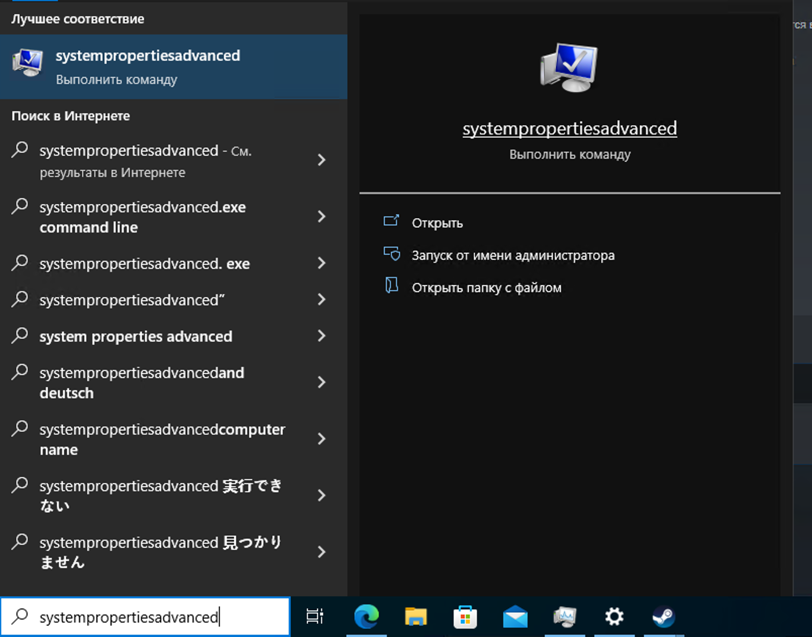Image resolution: width=812 pixels, height=637 pixels.
Task: Open File Explorer from the taskbar
Action: (416, 616)
